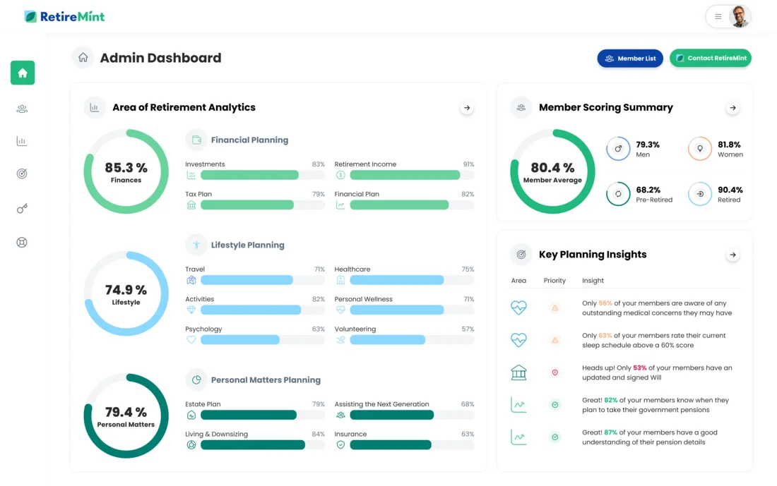Click the Retirement Income progress bar
This screenshot has width=777, height=486.
pos(412,175)
